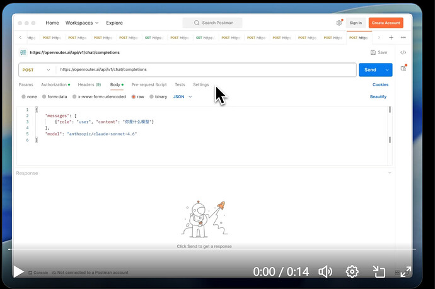Open Postman settings gear near Sign In

(339, 23)
